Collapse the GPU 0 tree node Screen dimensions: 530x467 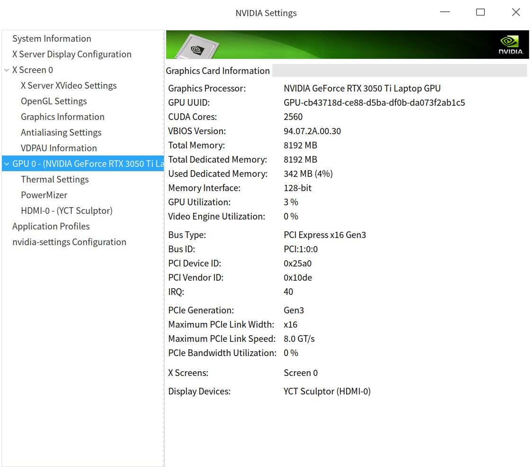[7, 164]
